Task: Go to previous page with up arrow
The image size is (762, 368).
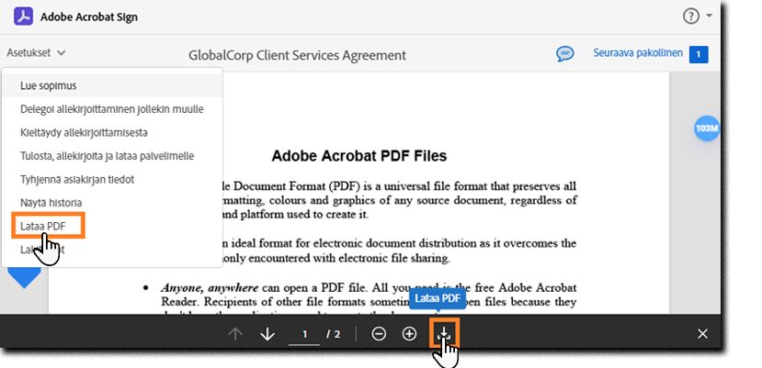Action: pyautogui.click(x=235, y=334)
